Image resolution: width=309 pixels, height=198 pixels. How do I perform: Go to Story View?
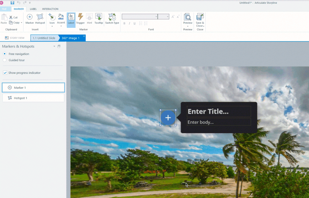(x=15, y=38)
